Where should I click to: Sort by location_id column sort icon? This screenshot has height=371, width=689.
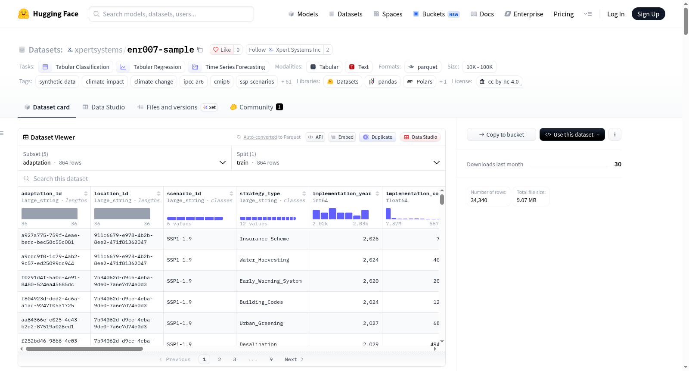pyautogui.click(x=159, y=193)
